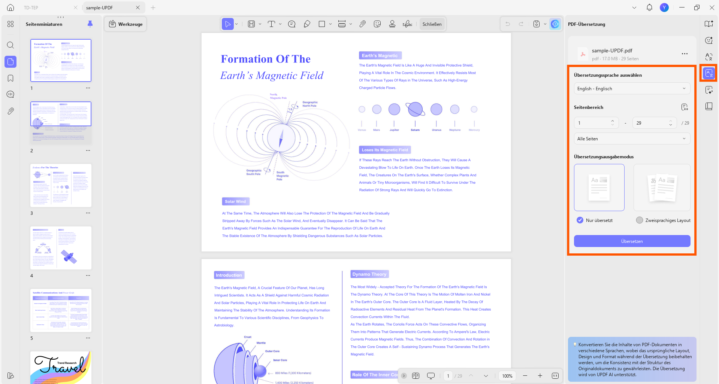Expand save options arrow
Viewport: 719px width, 384px height.
(545, 24)
